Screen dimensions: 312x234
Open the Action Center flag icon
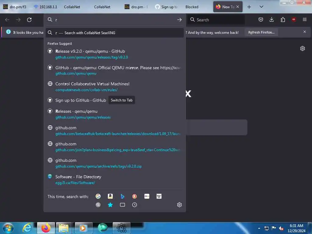point(274,228)
